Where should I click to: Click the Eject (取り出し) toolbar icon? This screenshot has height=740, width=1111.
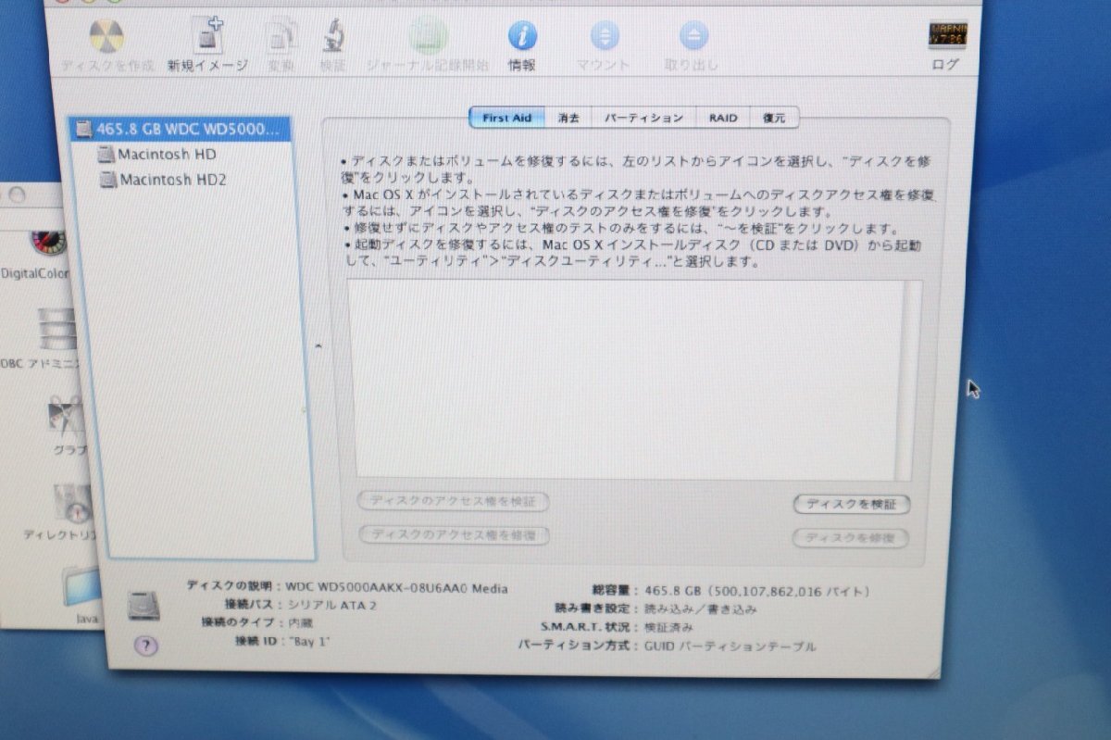(x=693, y=37)
